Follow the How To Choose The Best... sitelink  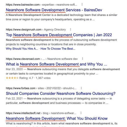[58, 49]
